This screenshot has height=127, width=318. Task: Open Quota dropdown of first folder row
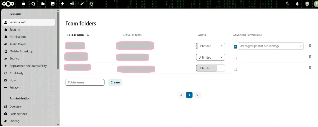[x=211, y=46]
